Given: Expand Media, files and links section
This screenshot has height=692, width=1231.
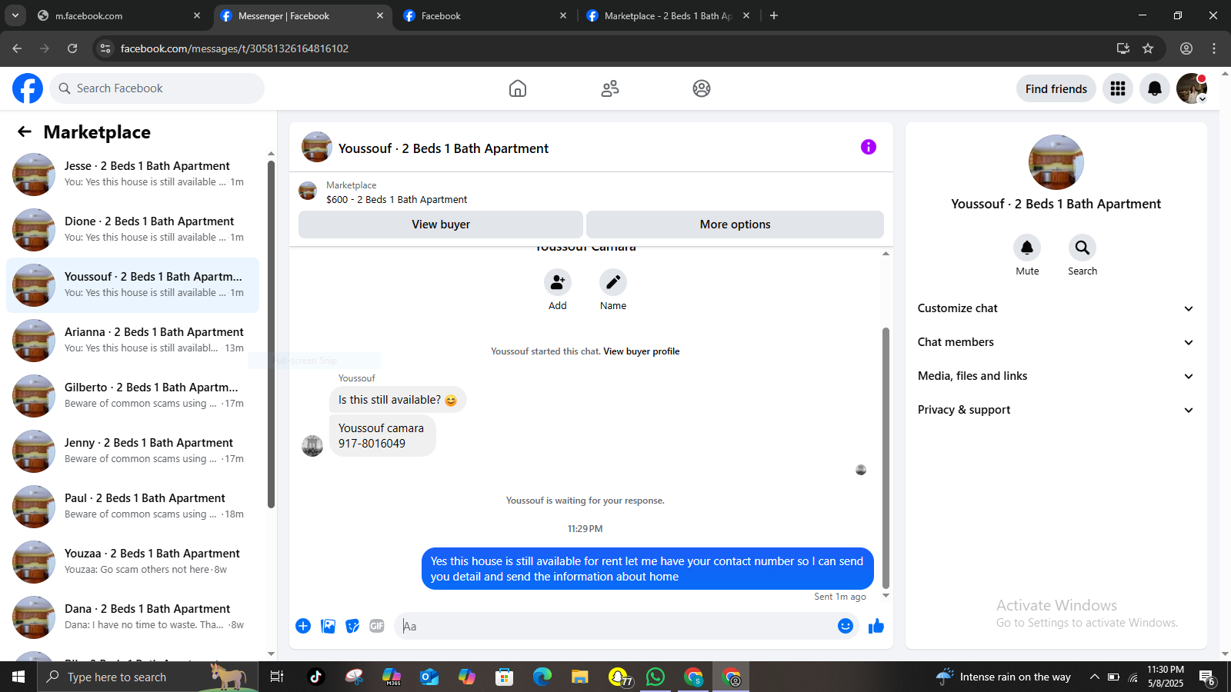Looking at the screenshot, I should click(x=1056, y=376).
